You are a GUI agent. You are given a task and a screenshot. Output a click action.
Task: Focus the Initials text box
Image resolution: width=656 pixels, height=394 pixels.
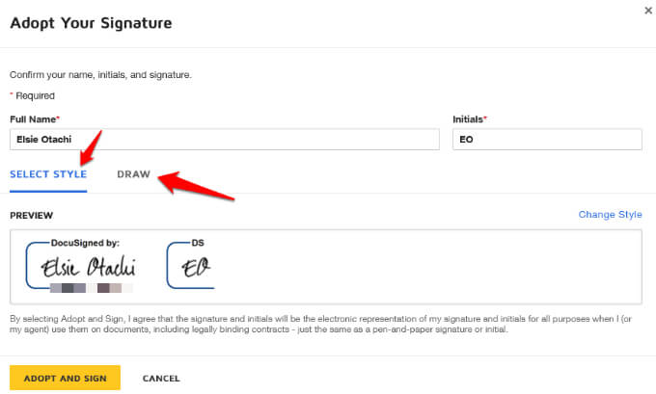pyautogui.click(x=546, y=140)
